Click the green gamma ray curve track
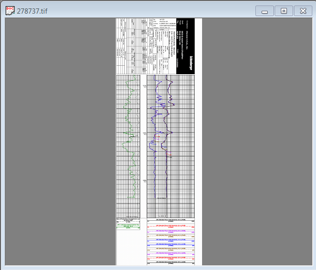This screenshot has width=316, height=270. pyautogui.click(x=128, y=147)
